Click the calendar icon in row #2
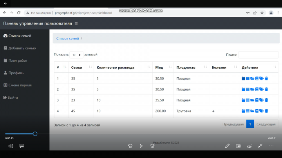 (x=243, y=89)
